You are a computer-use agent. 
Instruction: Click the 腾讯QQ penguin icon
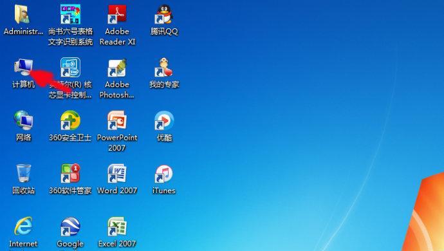click(164, 14)
